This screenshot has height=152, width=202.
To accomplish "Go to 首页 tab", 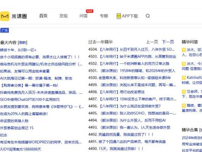I will pyautogui.click(x=43, y=16).
